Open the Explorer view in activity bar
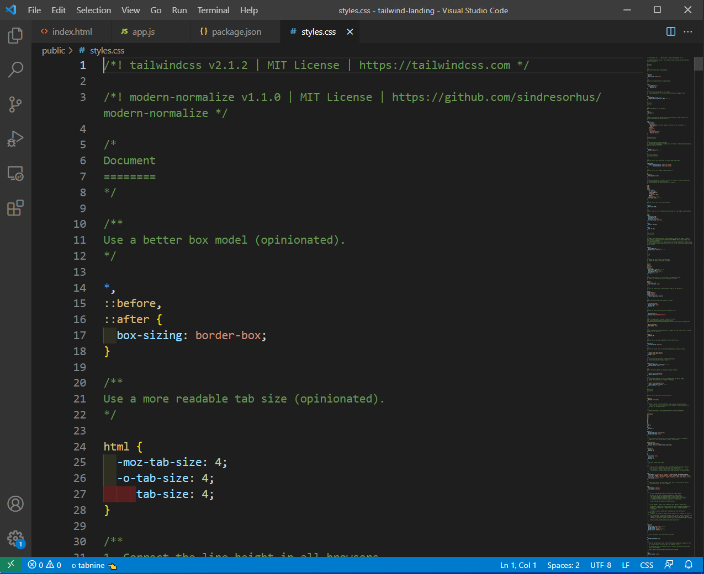This screenshot has height=574, width=704. pyautogui.click(x=15, y=36)
